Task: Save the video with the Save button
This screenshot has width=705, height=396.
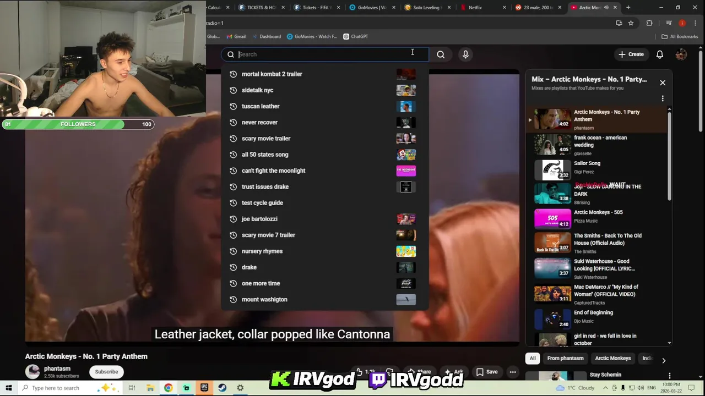Action: [486, 372]
